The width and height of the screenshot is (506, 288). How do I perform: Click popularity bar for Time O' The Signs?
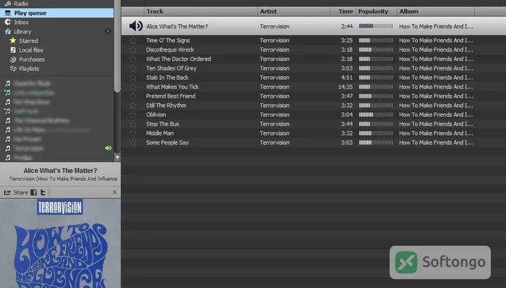[376, 40]
